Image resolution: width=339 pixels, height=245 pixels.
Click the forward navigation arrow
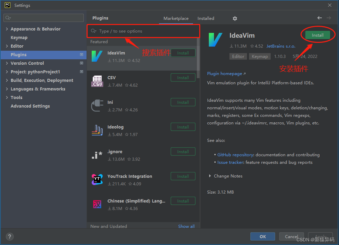[x=329, y=18]
